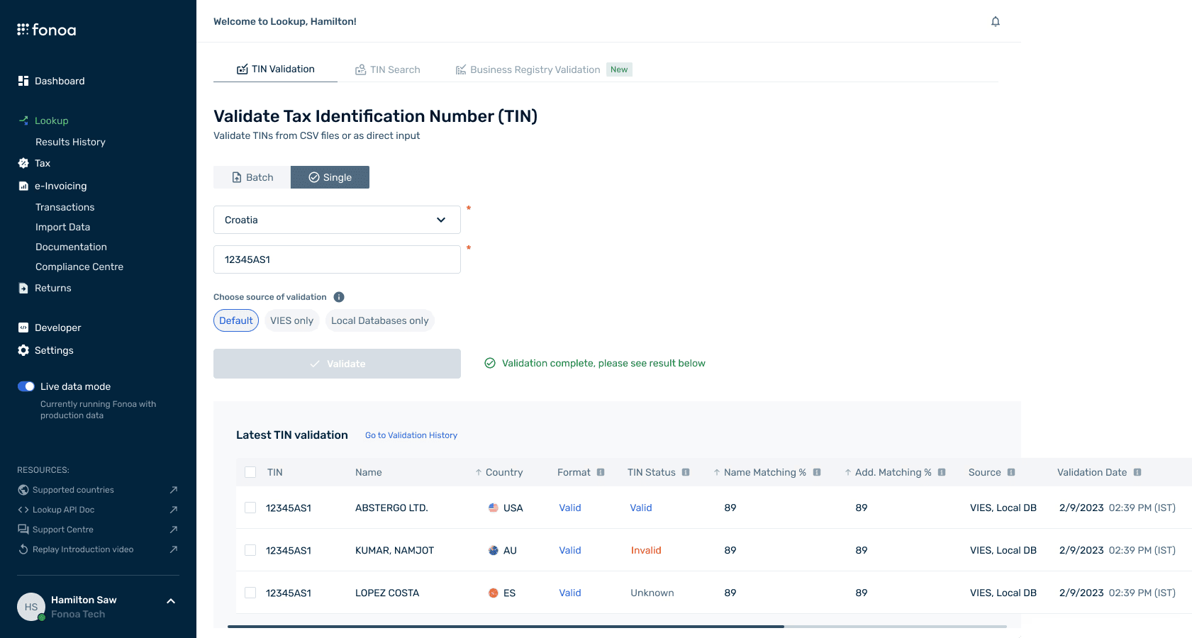
Task: Switch to Batch validation mode
Action: click(x=252, y=177)
